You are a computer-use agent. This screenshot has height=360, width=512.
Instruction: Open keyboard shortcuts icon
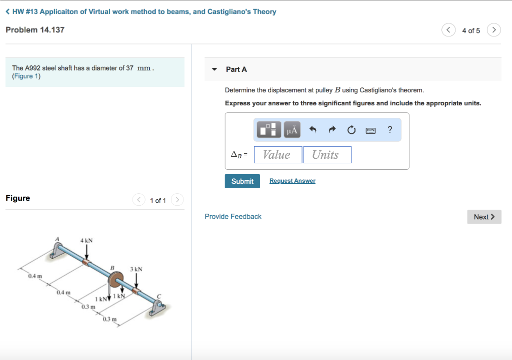point(370,130)
